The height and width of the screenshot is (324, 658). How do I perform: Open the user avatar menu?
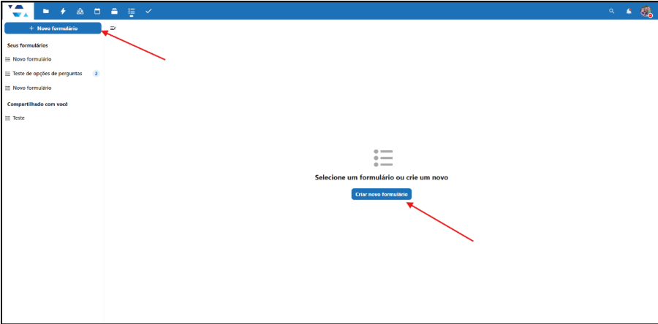(646, 11)
